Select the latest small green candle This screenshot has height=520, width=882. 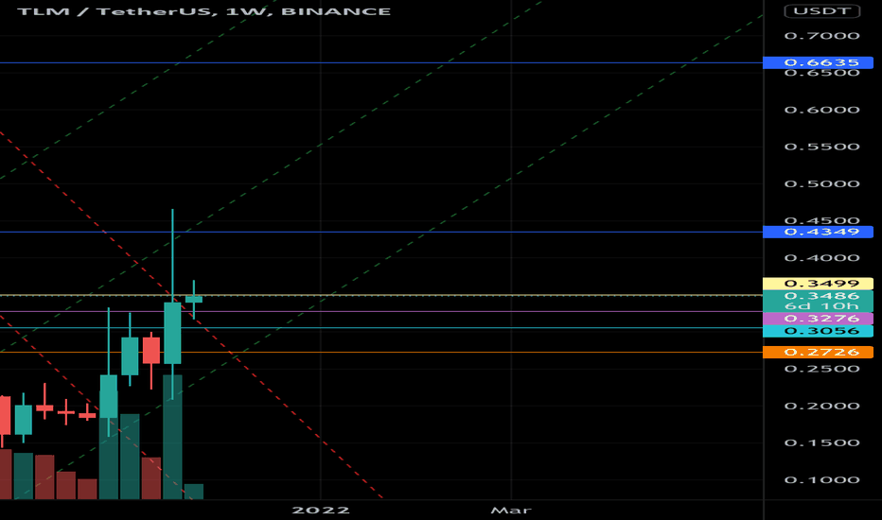tap(193, 300)
